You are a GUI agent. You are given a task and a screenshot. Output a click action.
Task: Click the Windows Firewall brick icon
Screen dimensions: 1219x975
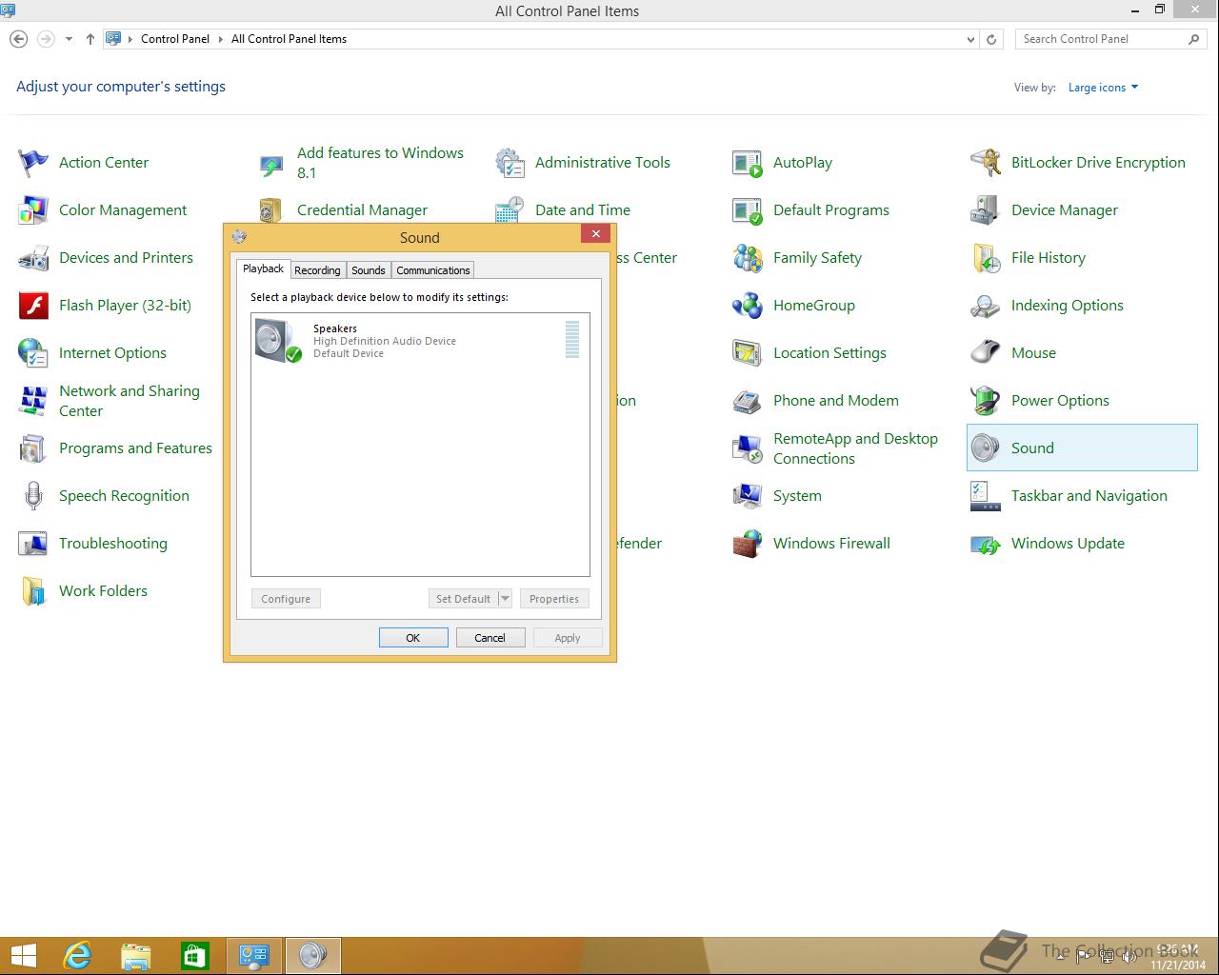(748, 544)
